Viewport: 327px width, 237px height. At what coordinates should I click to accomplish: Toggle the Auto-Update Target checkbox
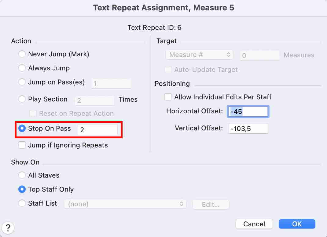pyautogui.click(x=168, y=70)
